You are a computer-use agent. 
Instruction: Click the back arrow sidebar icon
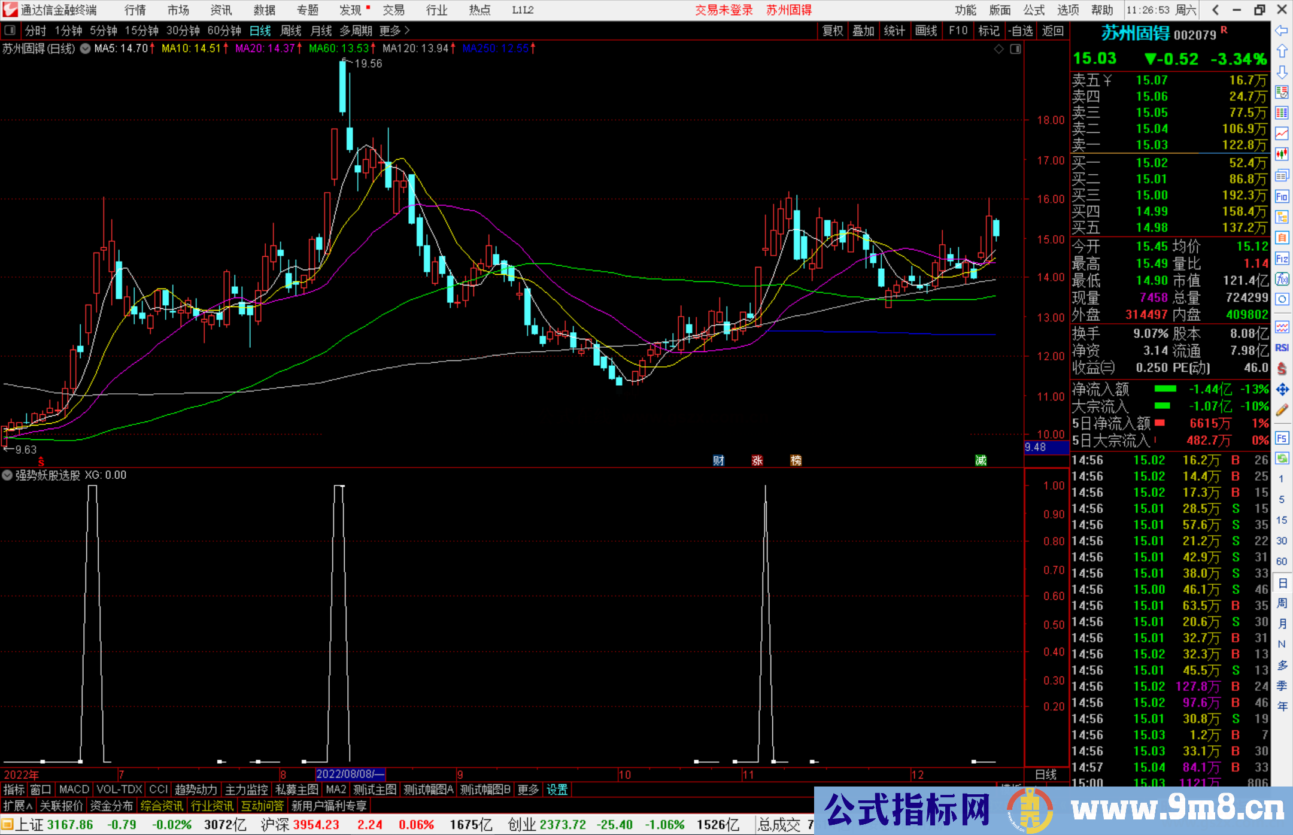1282,31
